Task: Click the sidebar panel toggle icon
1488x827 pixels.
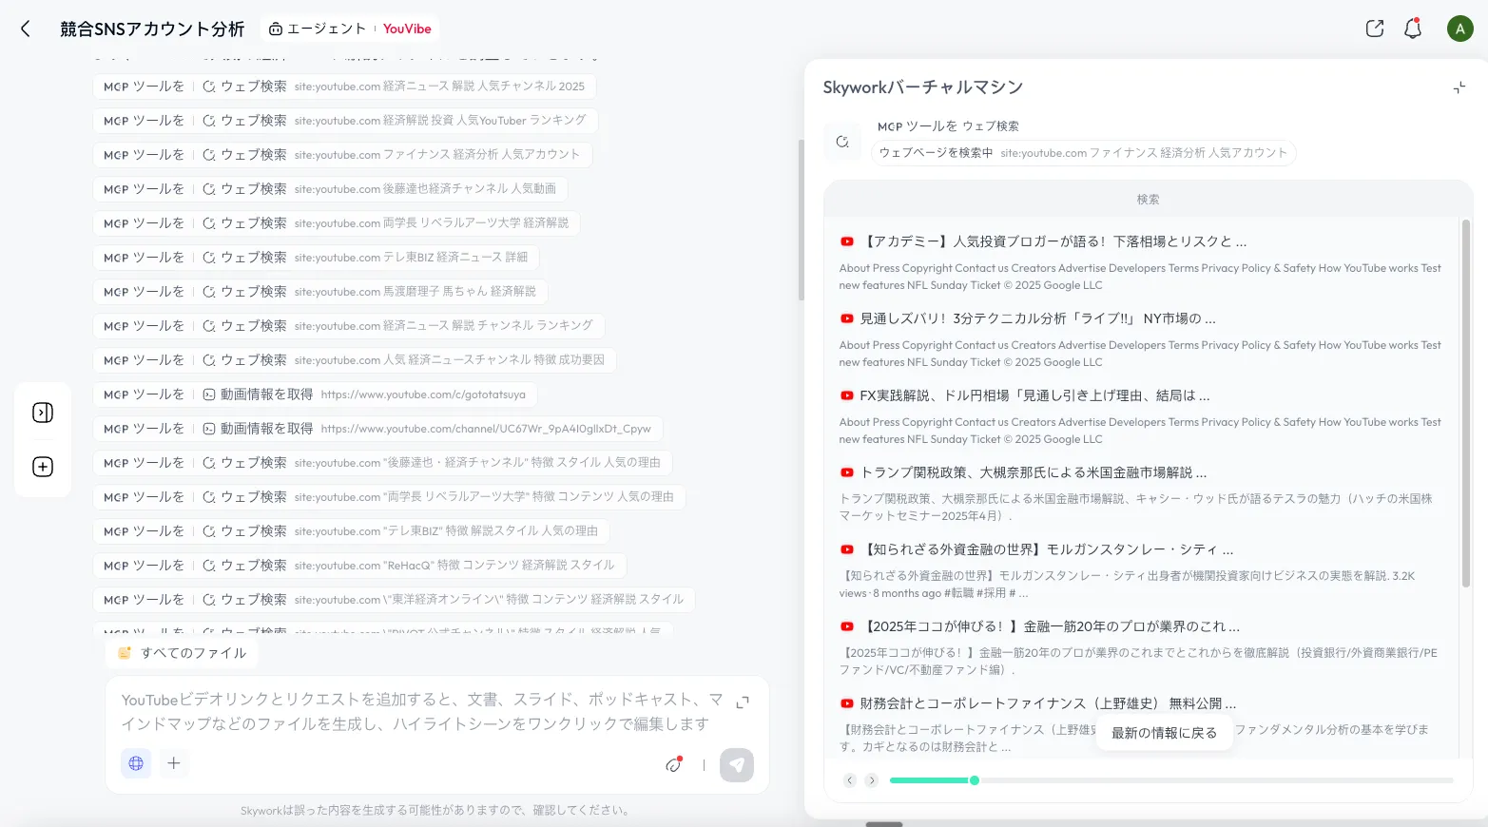Action: pyautogui.click(x=43, y=413)
